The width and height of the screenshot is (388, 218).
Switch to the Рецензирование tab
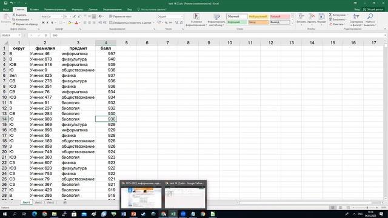point(112,10)
